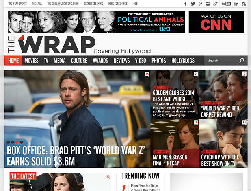Open comment count 81 on Best Show story
The width and height of the screenshot is (251, 191).
point(244,123)
